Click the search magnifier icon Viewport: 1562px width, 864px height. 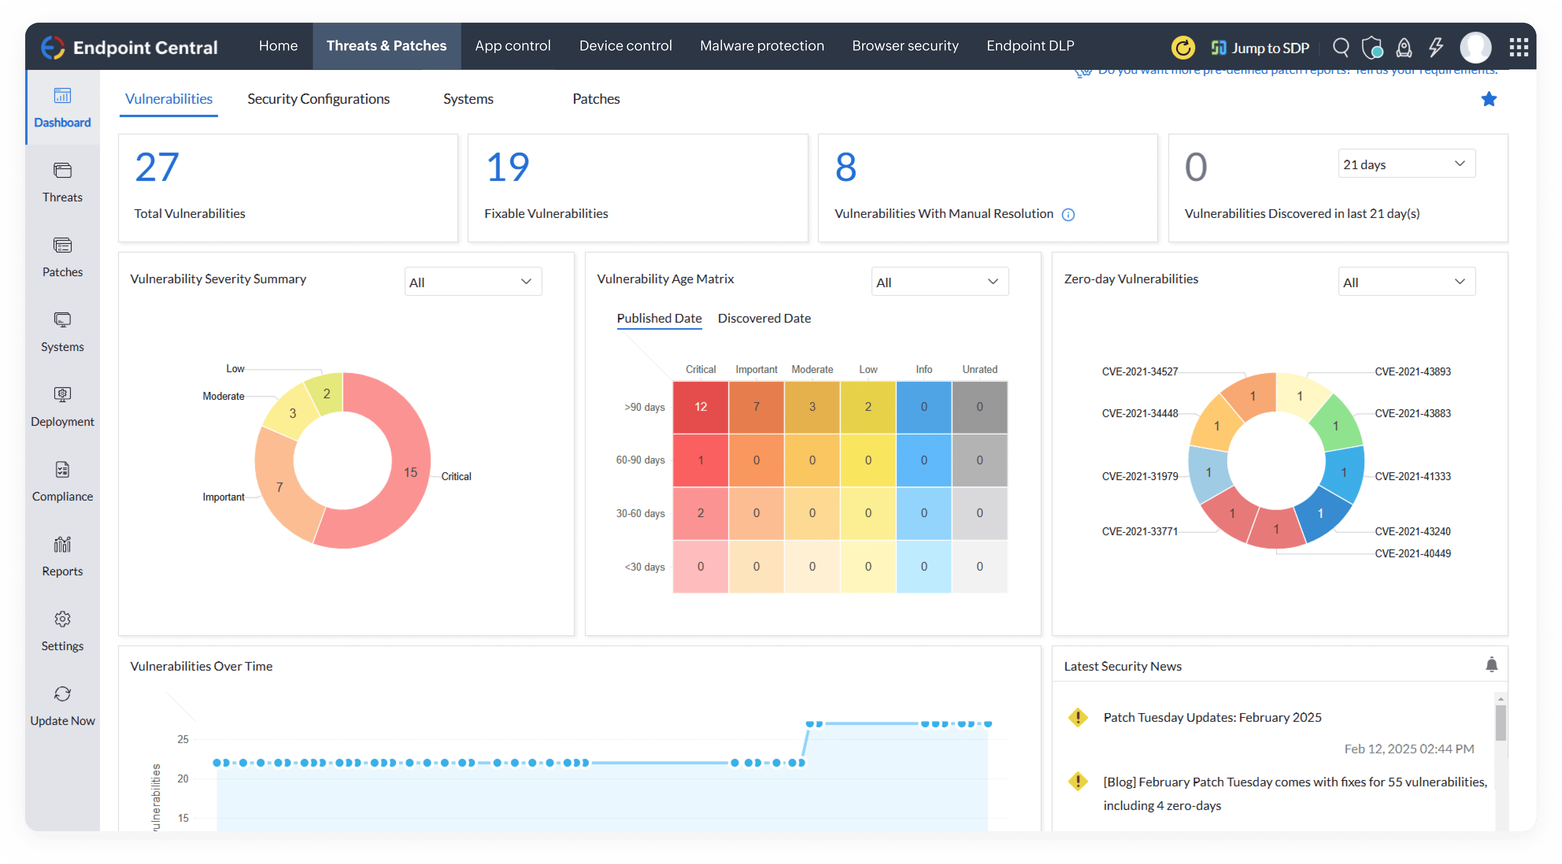1341,47
